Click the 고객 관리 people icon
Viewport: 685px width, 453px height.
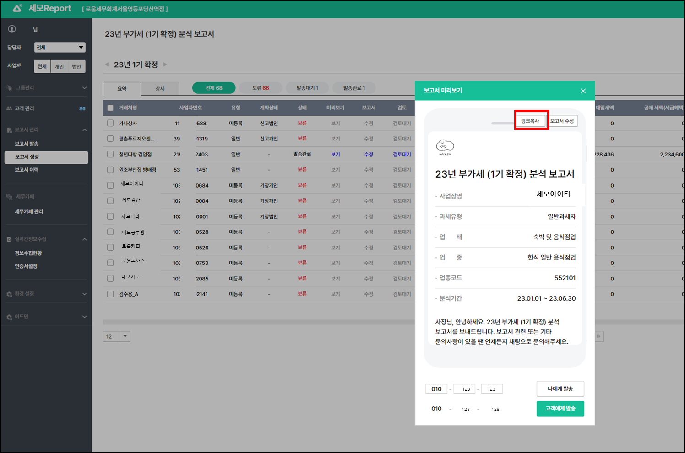[9, 108]
